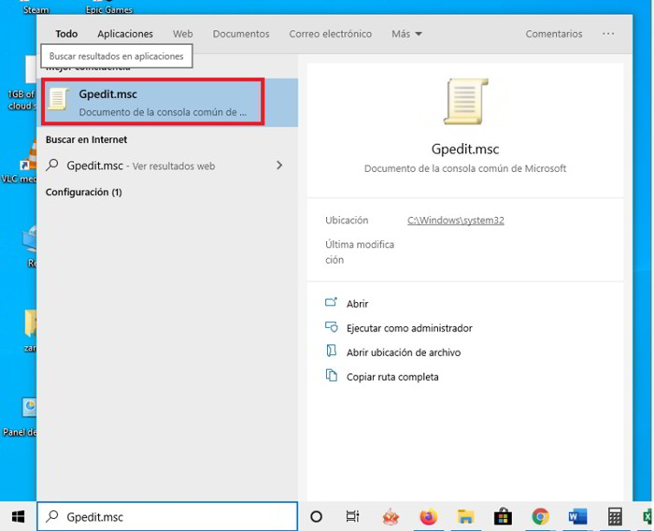Switch to the Documentos tab

tap(241, 34)
